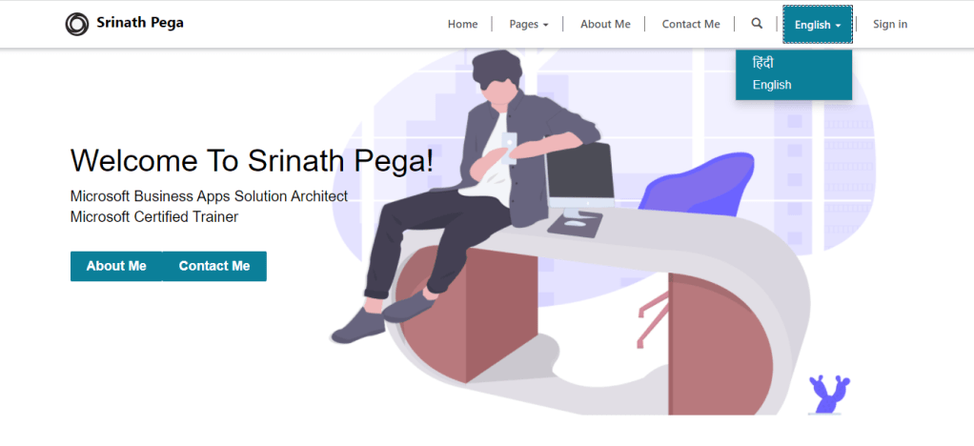Open Contact Me in the top navigation
The height and width of the screenshot is (446, 974).
(x=691, y=24)
